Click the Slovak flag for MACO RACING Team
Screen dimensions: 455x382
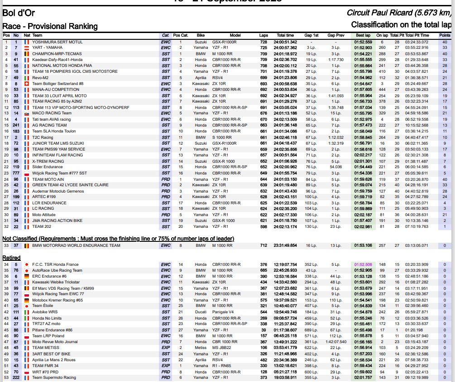click(26, 113)
